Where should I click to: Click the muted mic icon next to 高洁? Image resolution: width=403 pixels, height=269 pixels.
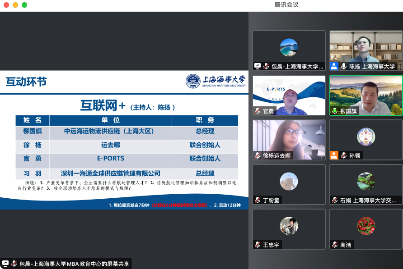pos(335,245)
